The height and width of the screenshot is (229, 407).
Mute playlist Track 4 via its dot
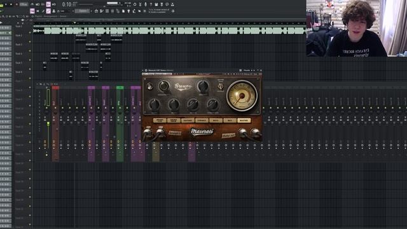point(30,60)
